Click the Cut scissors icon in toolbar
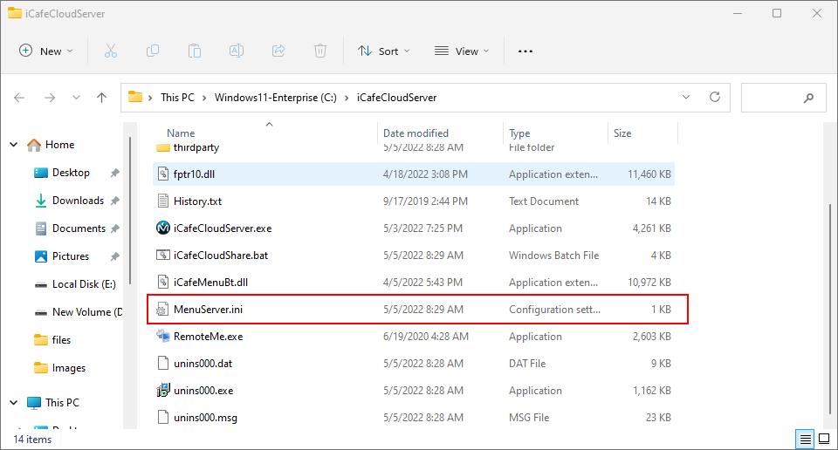 (111, 51)
